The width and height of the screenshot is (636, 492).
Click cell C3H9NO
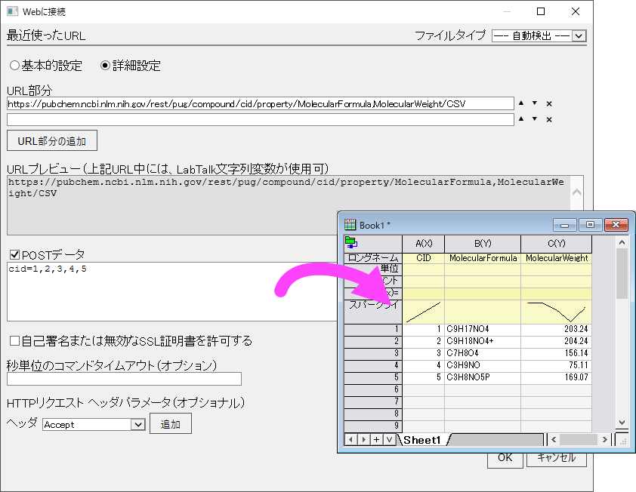click(x=483, y=365)
